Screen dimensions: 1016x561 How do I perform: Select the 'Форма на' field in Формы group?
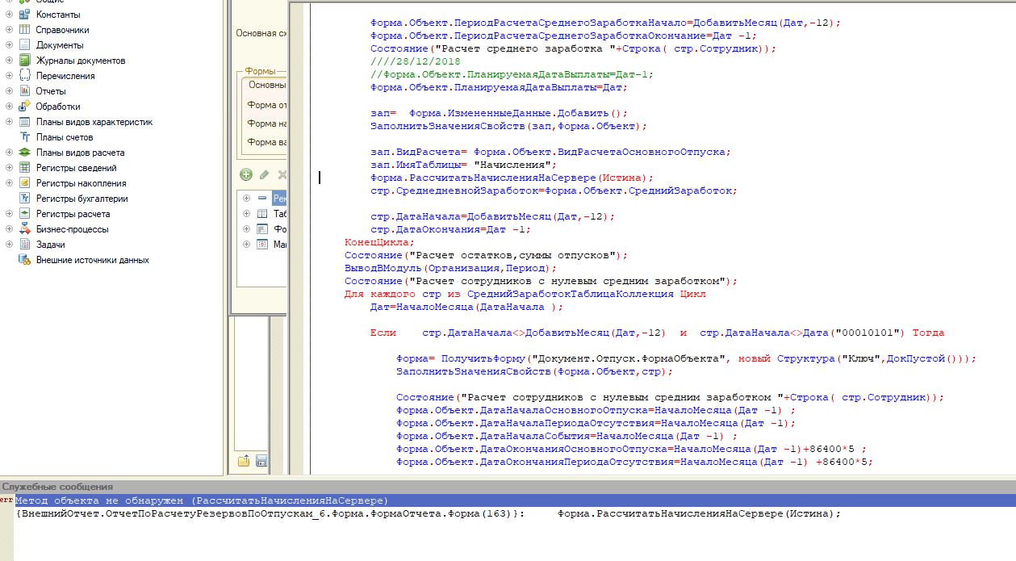tap(265, 124)
